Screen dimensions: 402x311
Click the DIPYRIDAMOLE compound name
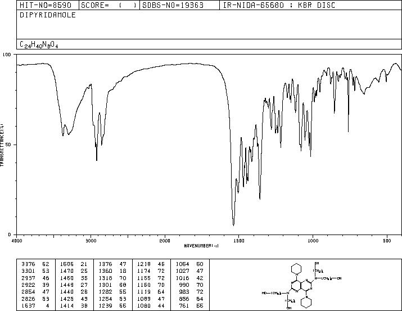pos(48,15)
